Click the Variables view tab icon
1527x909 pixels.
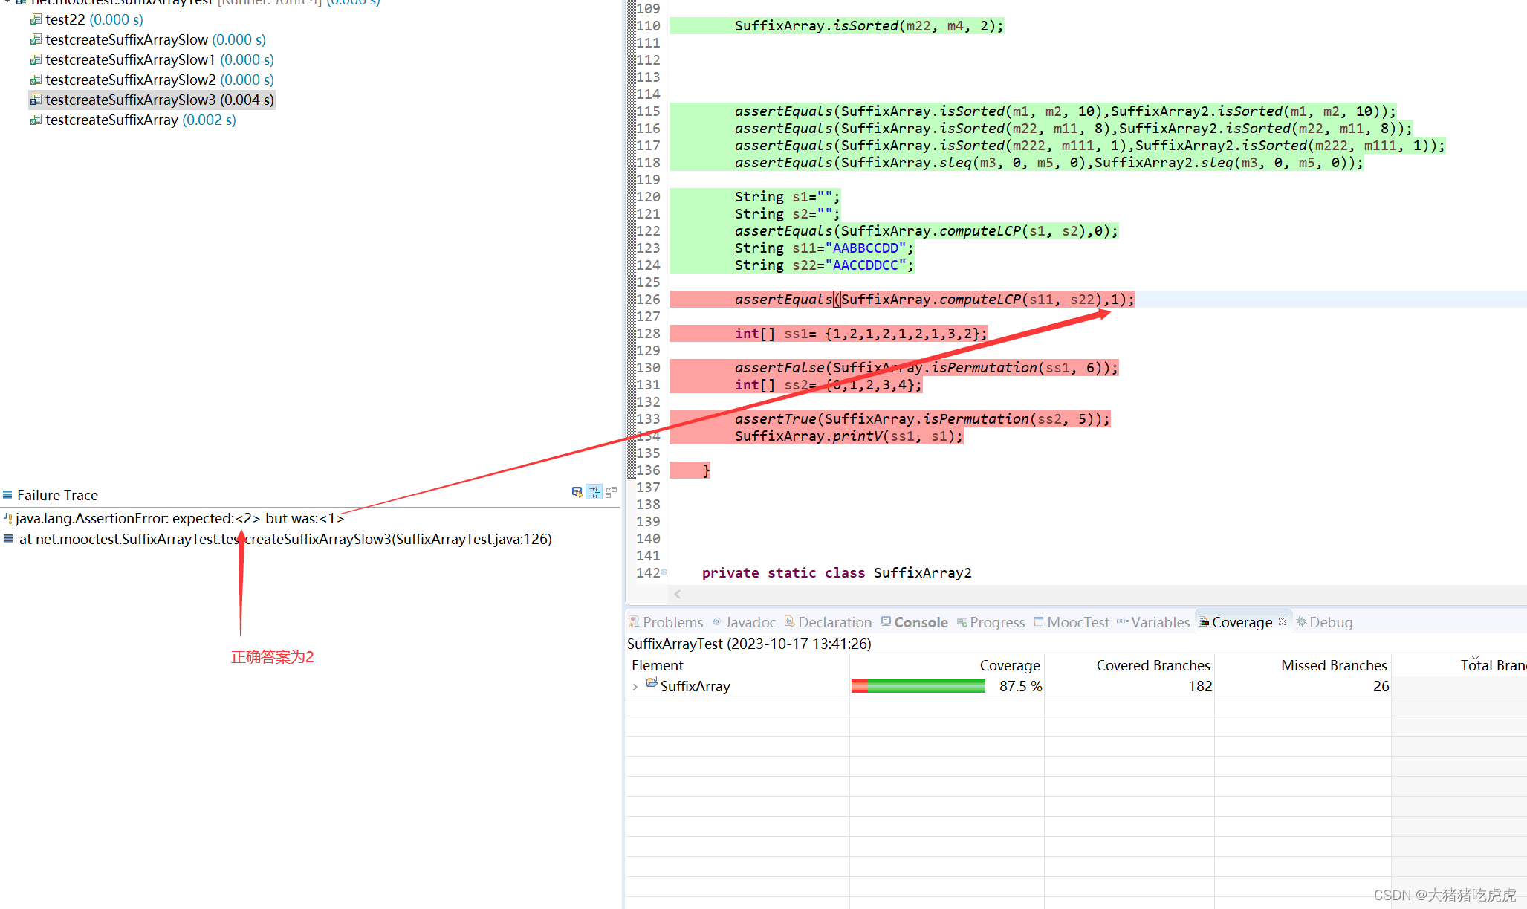pyautogui.click(x=1123, y=622)
